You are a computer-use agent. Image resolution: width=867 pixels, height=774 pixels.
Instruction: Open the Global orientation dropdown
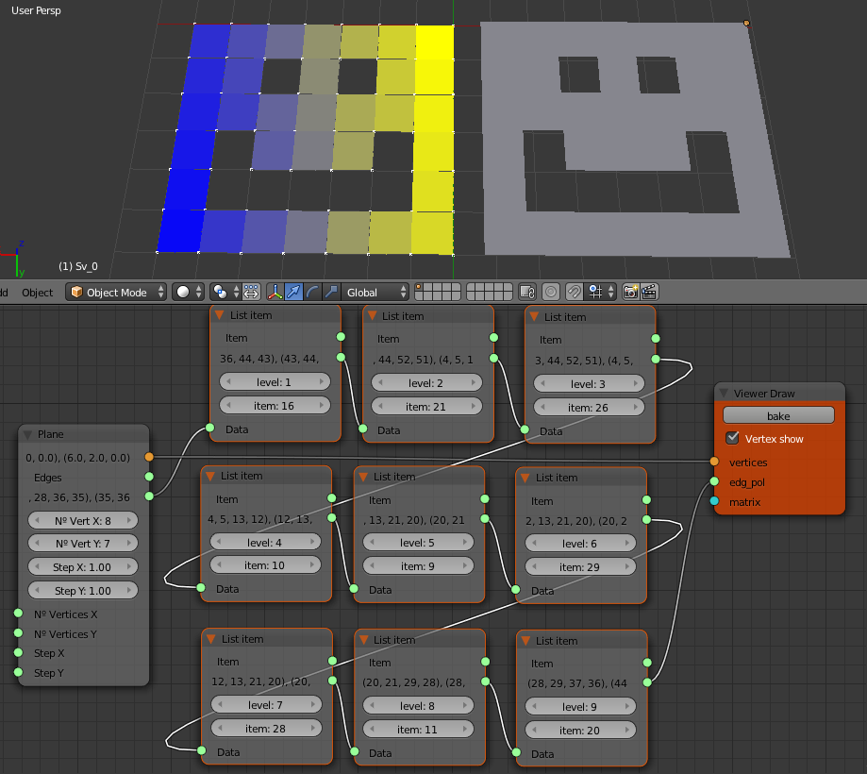[375, 292]
